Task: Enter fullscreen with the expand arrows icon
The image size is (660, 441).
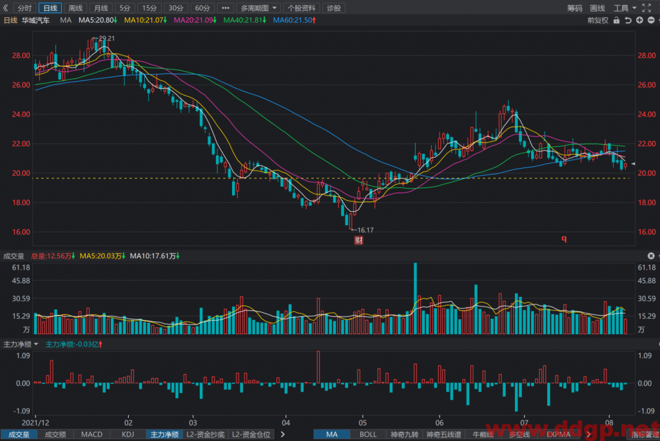Action: 646,8
